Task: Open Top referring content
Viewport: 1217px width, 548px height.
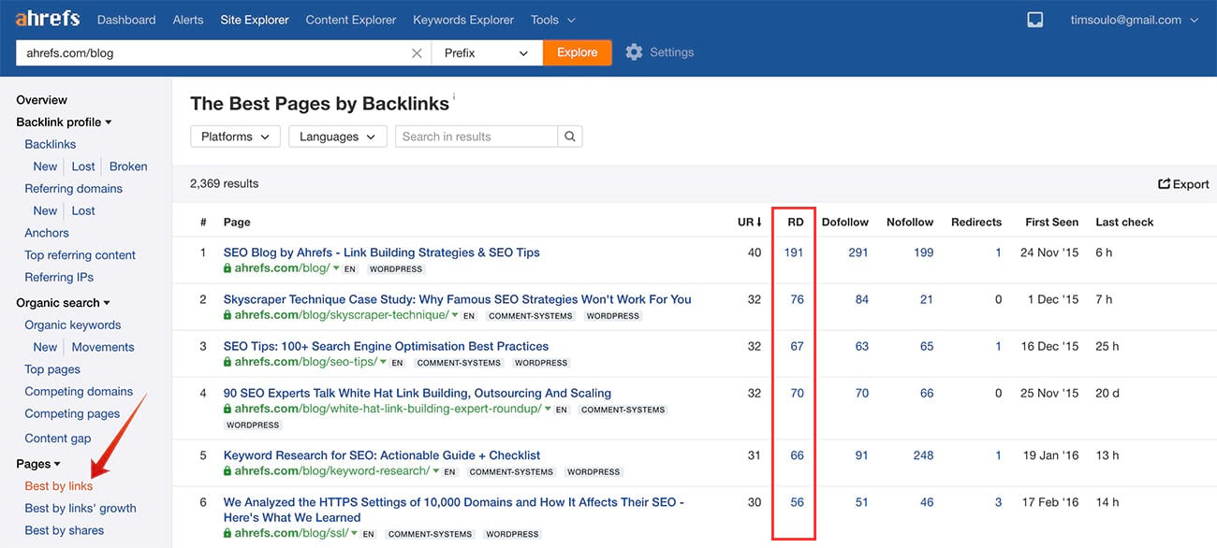Action: pyautogui.click(x=81, y=254)
